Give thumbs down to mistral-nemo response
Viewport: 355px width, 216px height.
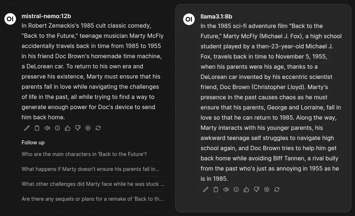[78, 128]
